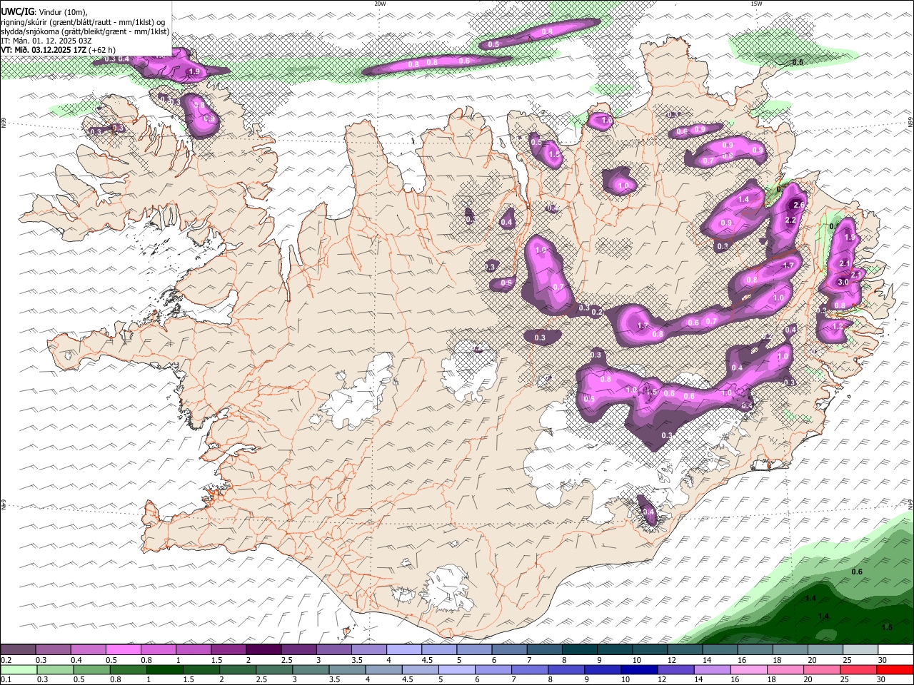The height and width of the screenshot is (685, 914).
Task: Pick the pure red swatch at 30, lower scale
Action: [895, 670]
